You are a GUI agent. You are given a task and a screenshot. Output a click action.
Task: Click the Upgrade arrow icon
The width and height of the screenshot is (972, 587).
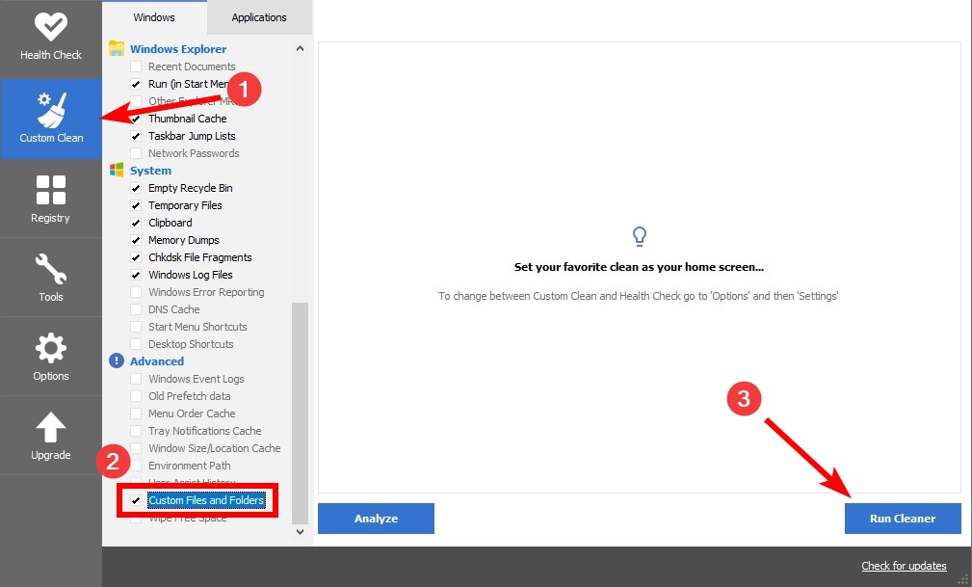pos(51,428)
